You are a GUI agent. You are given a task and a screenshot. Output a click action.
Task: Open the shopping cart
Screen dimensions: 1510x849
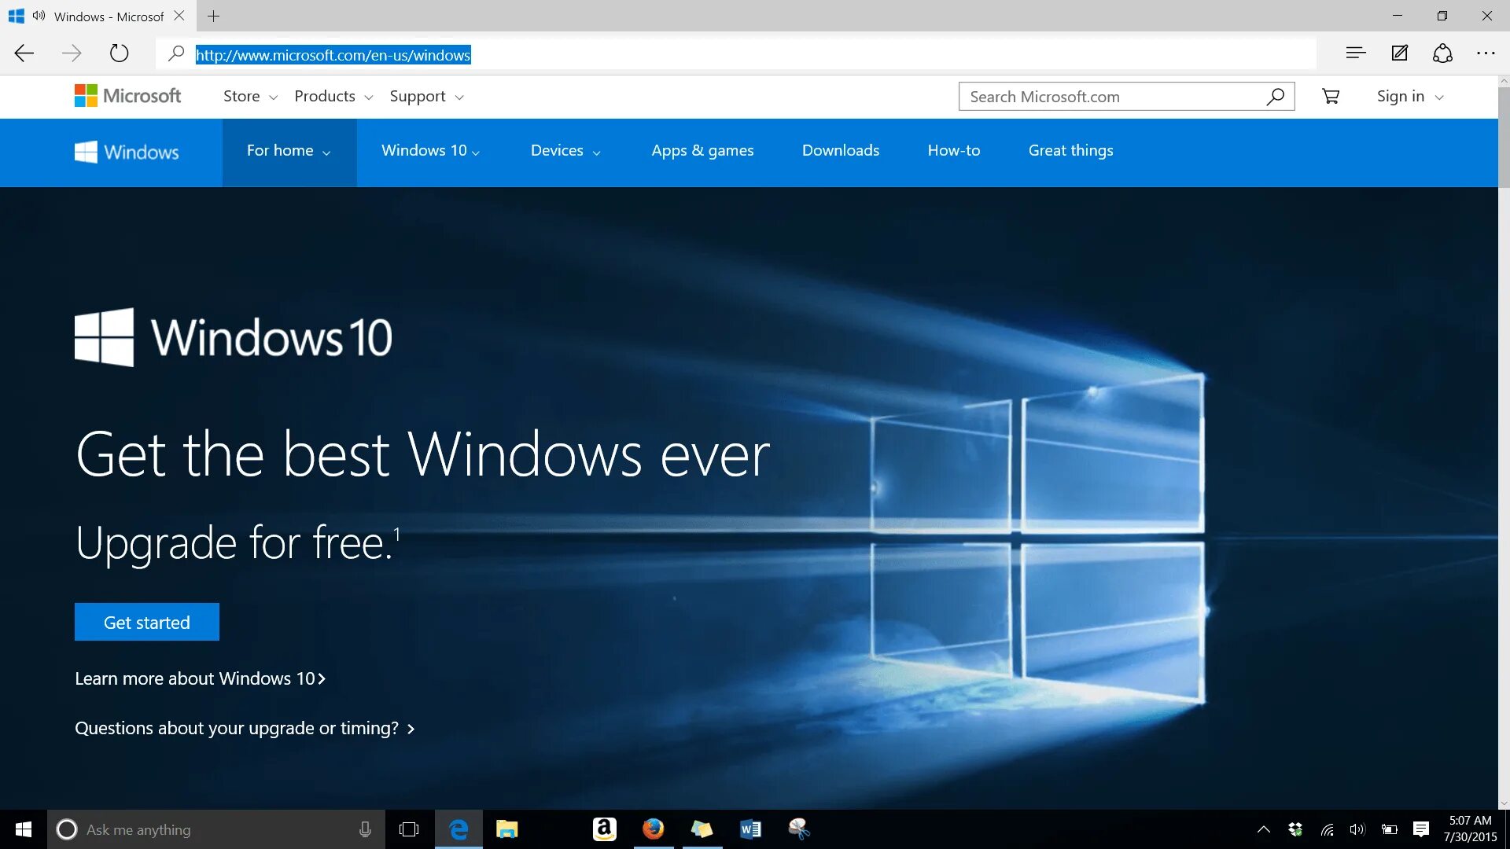[1331, 97]
